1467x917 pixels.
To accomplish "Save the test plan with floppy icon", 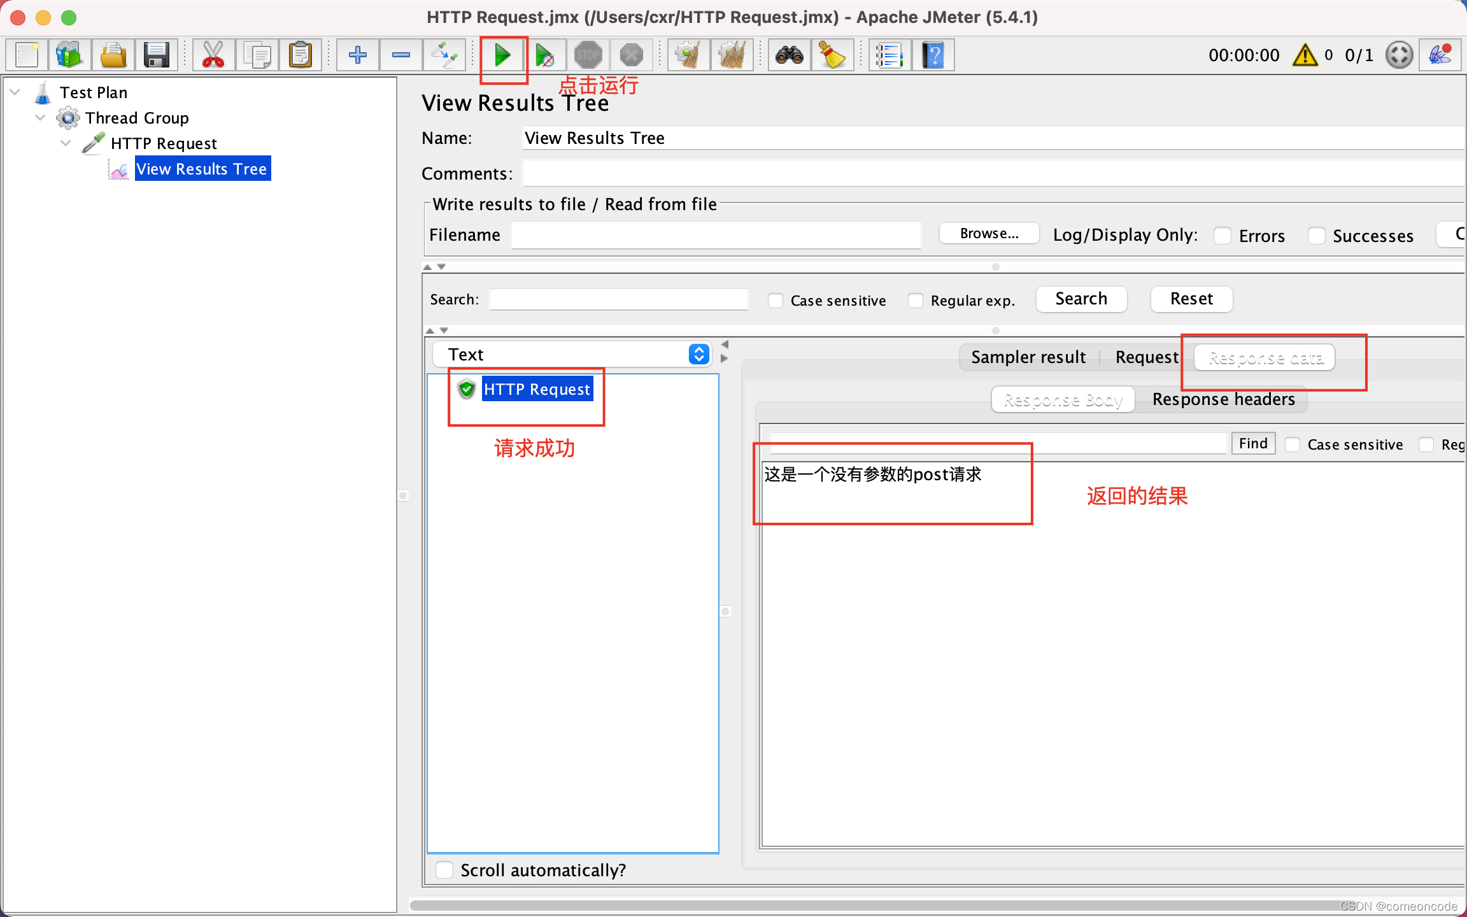I will [156, 55].
